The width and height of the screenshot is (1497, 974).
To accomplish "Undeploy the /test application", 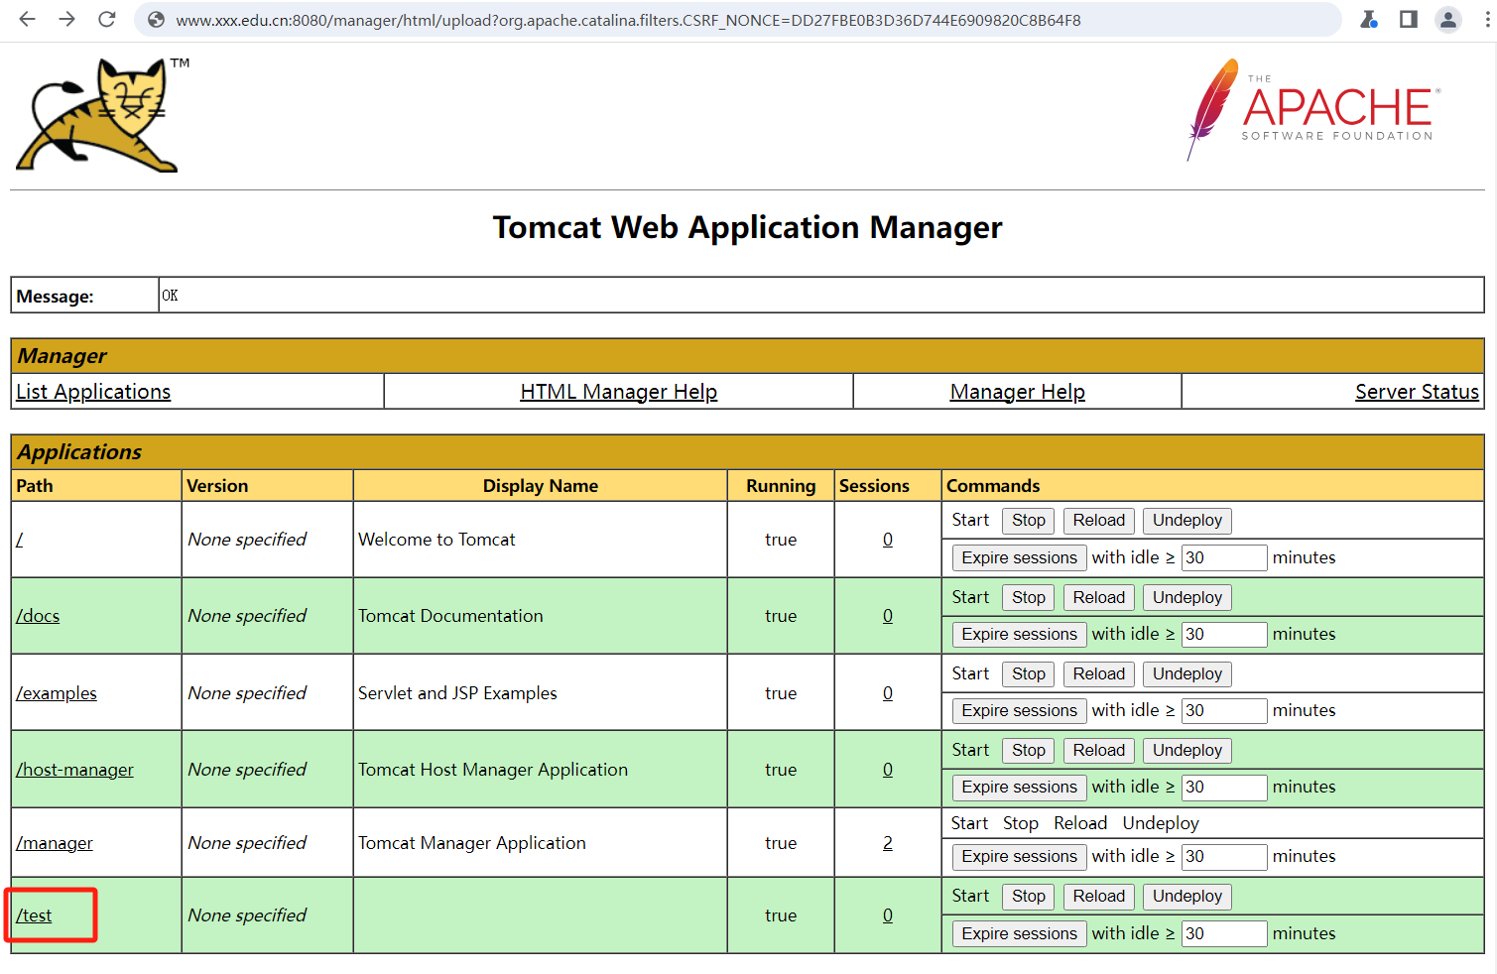I will (1186, 896).
